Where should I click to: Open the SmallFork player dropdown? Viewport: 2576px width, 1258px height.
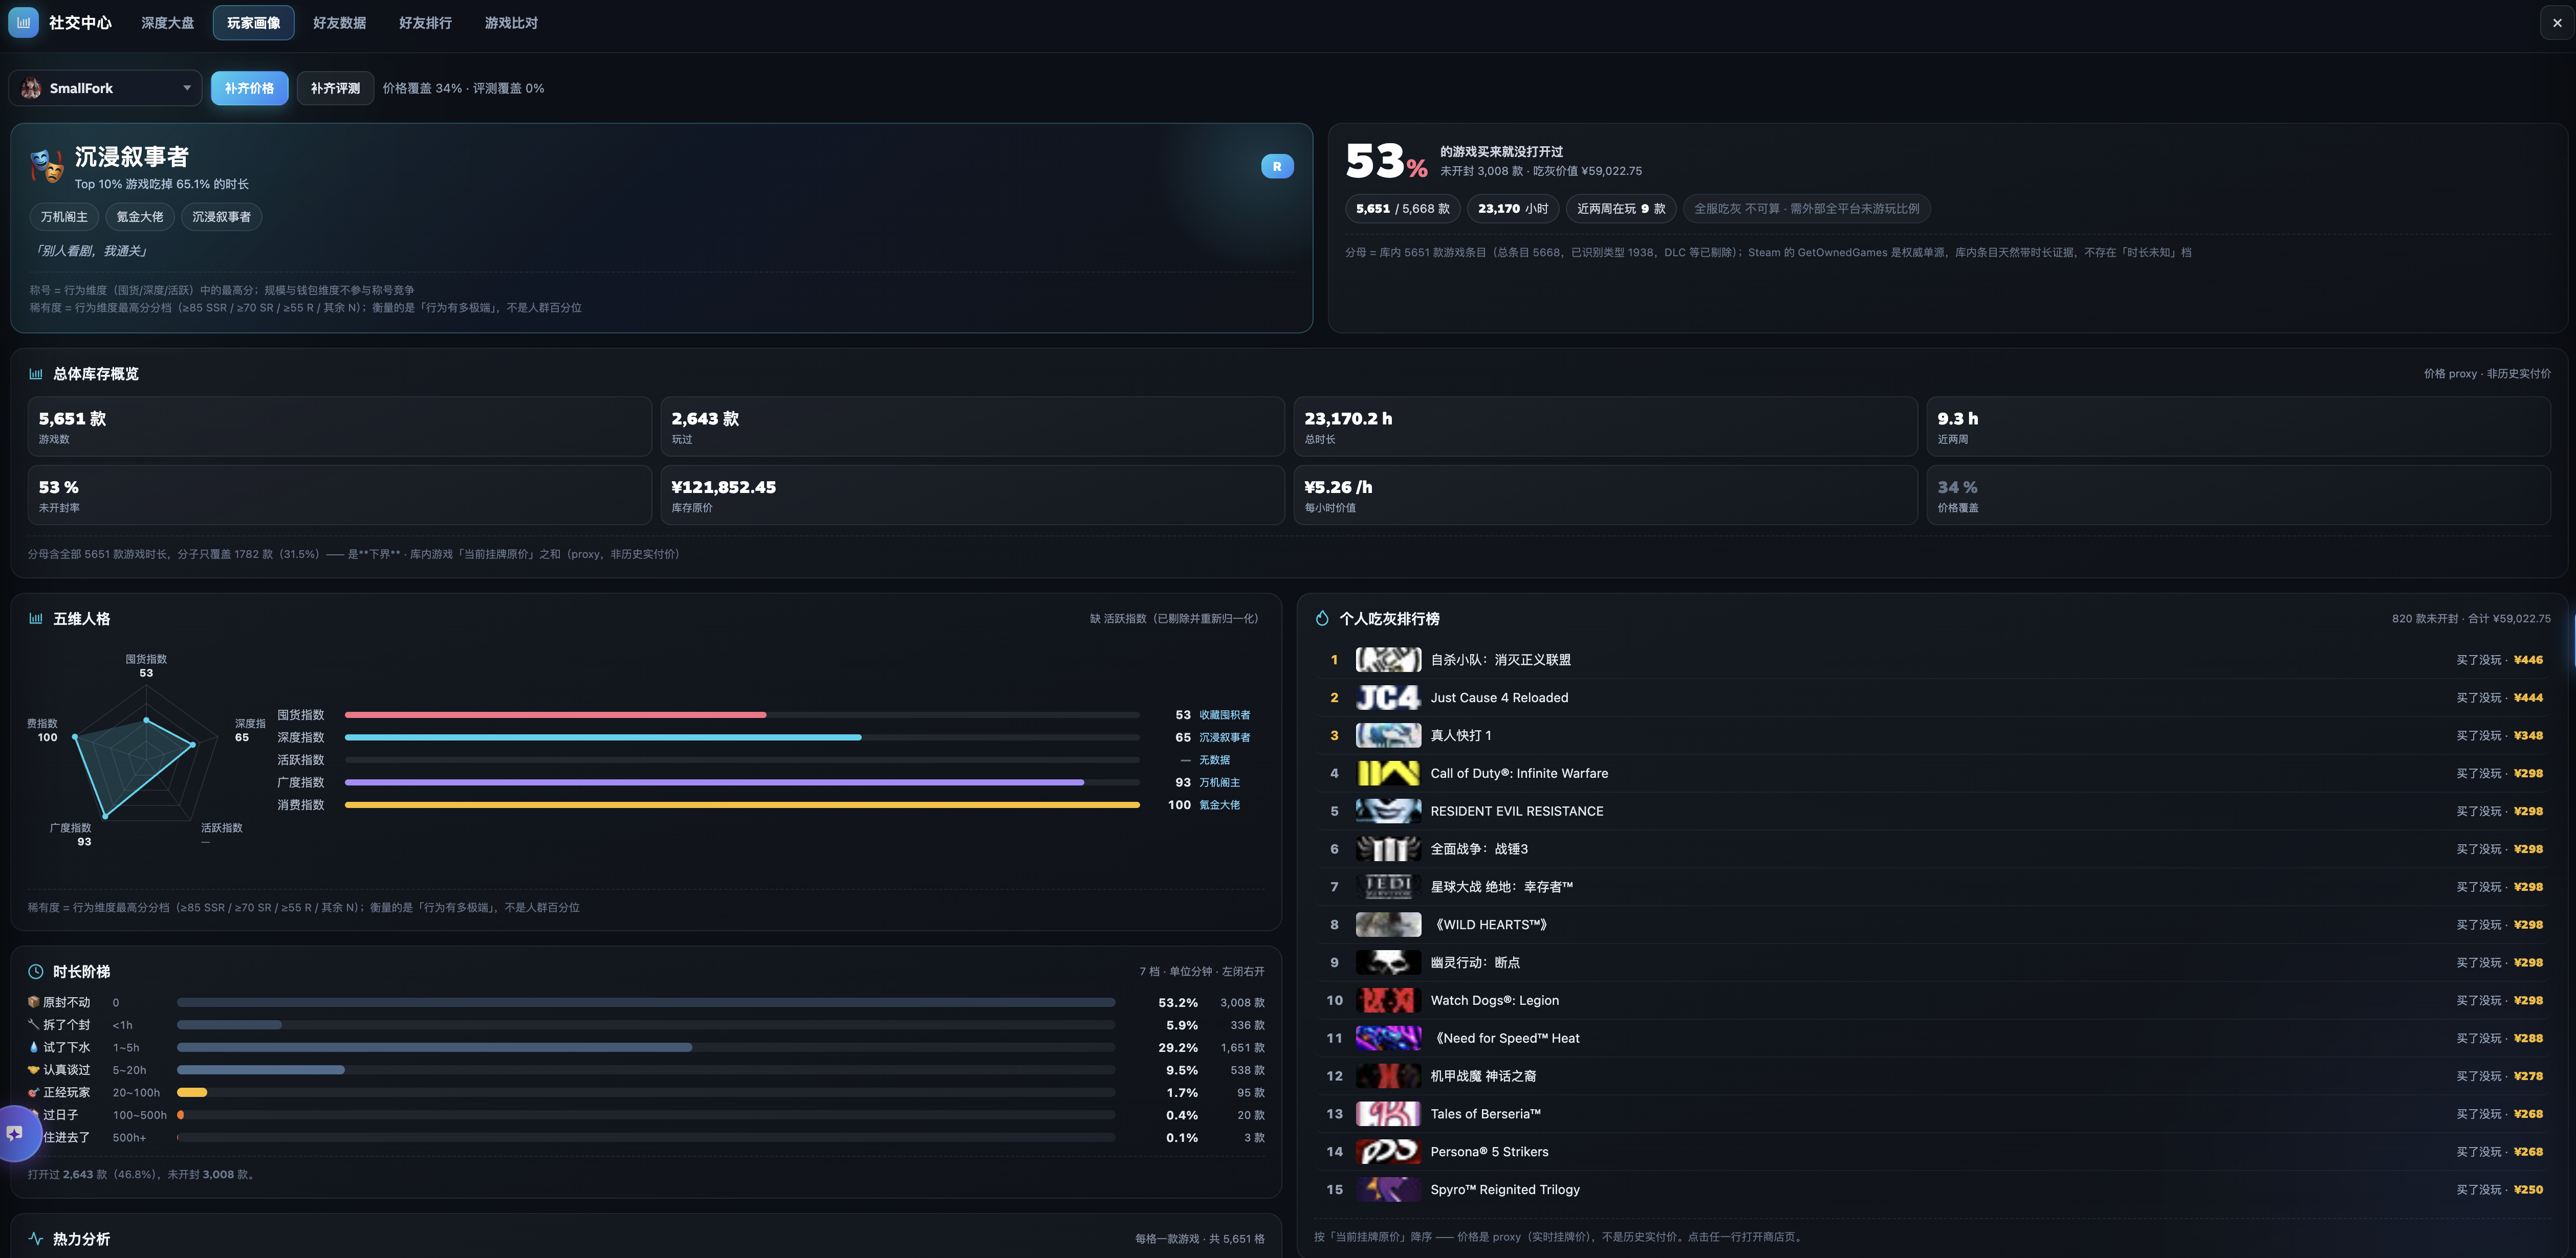(106, 88)
